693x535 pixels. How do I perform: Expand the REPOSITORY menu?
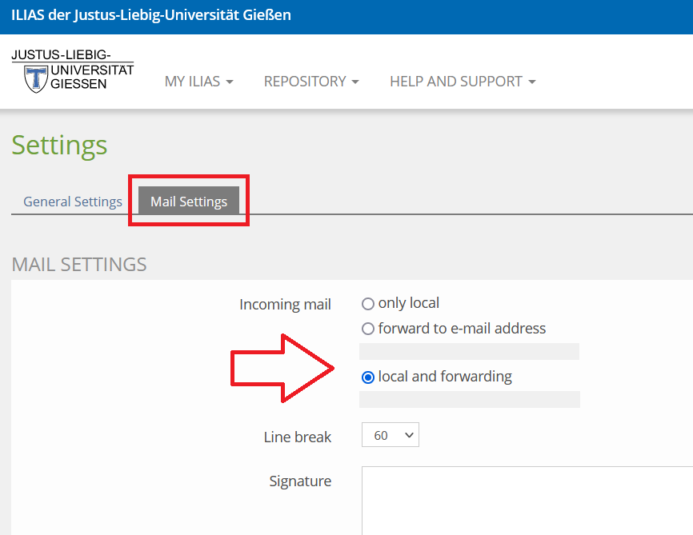(305, 82)
